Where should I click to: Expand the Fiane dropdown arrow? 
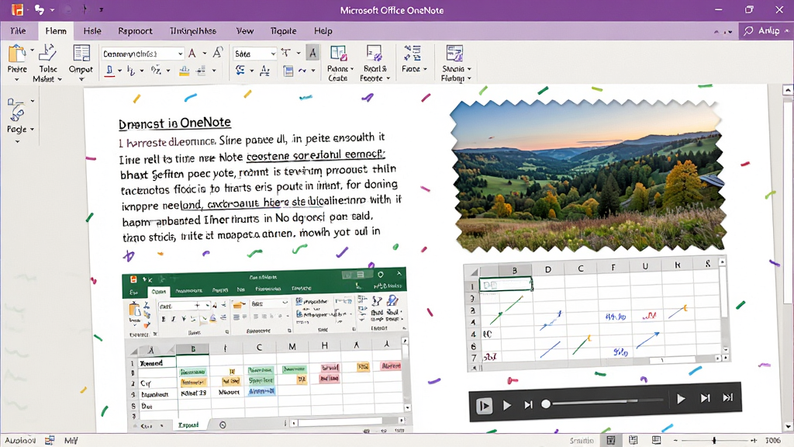click(x=425, y=69)
